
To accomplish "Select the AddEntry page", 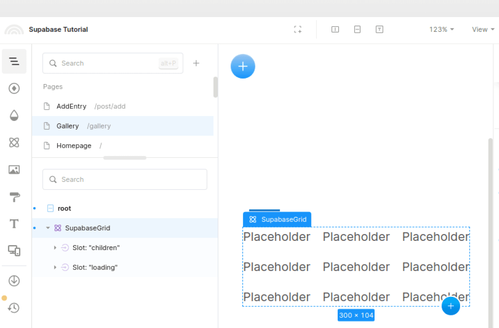I will 72,106.
